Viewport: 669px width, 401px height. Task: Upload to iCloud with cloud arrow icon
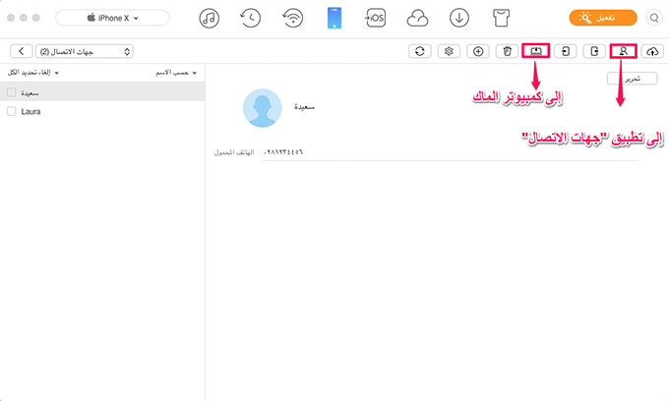pyautogui.click(x=652, y=51)
